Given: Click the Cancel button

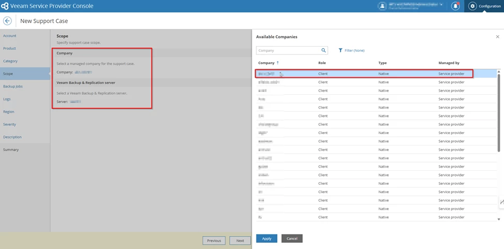Looking at the screenshot, I should [x=292, y=239].
